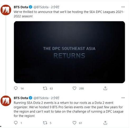Retweet the SEA DPC Leagues announcement tweet

45,88
